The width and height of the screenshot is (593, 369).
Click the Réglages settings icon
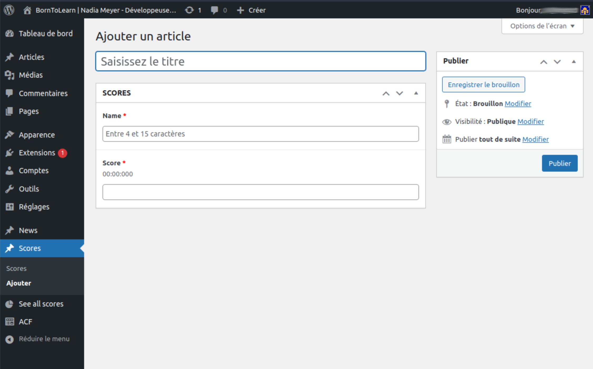(9, 207)
